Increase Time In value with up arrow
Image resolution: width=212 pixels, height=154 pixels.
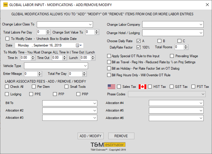tap(33, 57)
